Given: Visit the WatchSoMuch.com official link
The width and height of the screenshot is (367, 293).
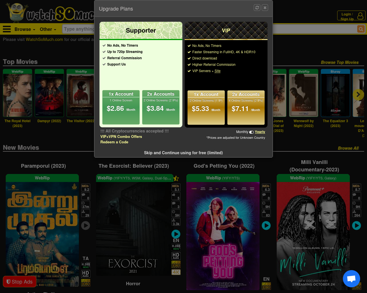Looking at the screenshot, I should (44, 39).
